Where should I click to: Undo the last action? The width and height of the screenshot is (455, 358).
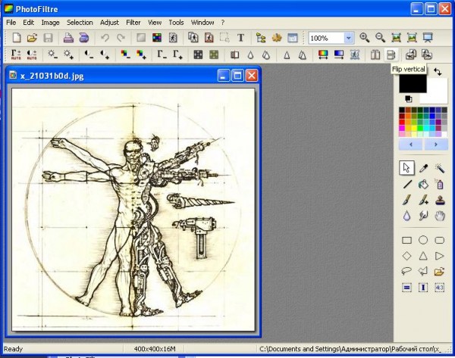(105, 38)
